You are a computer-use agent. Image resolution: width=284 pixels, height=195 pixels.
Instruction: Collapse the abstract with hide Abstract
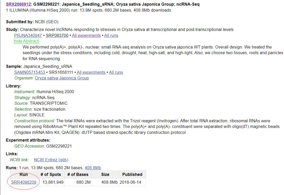click(26, 41)
